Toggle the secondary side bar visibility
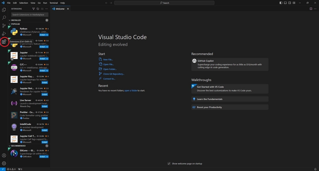This screenshot has width=319, height=171. (x=289, y=3)
